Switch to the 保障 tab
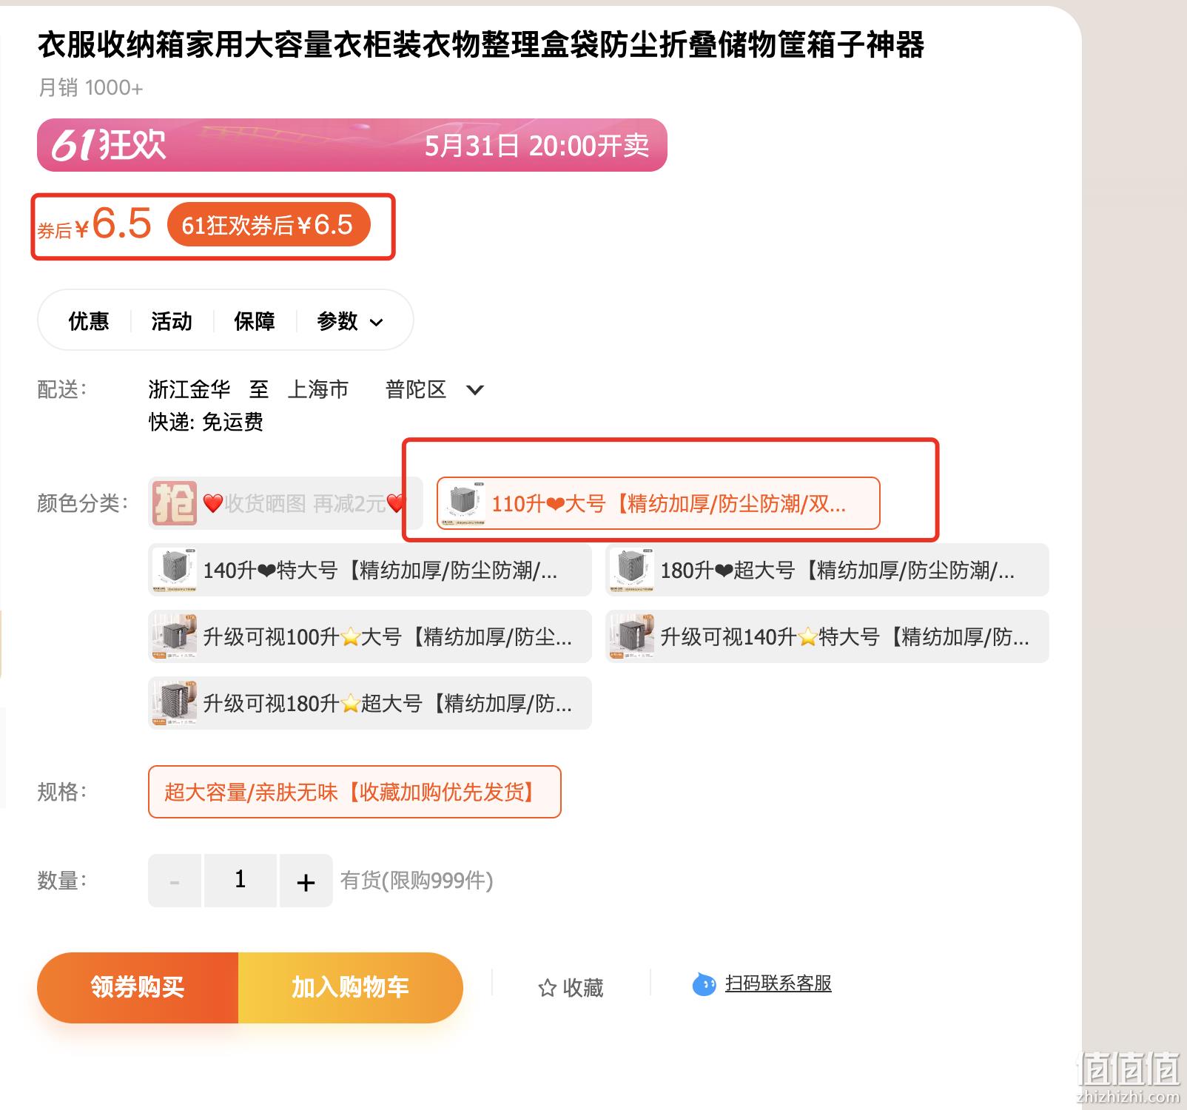This screenshot has height=1110, width=1187. tap(255, 321)
